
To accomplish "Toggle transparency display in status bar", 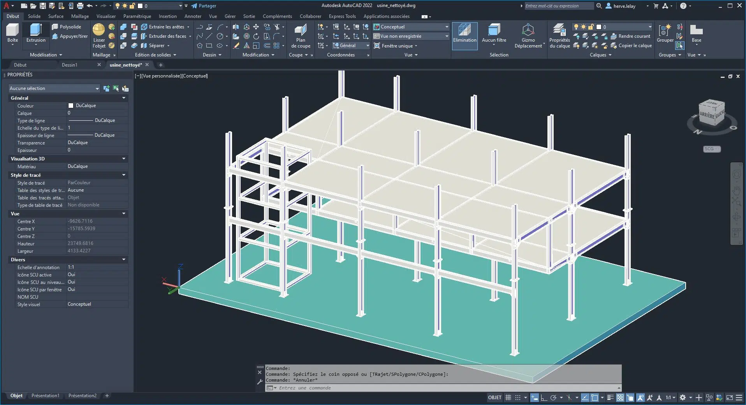I will click(620, 398).
